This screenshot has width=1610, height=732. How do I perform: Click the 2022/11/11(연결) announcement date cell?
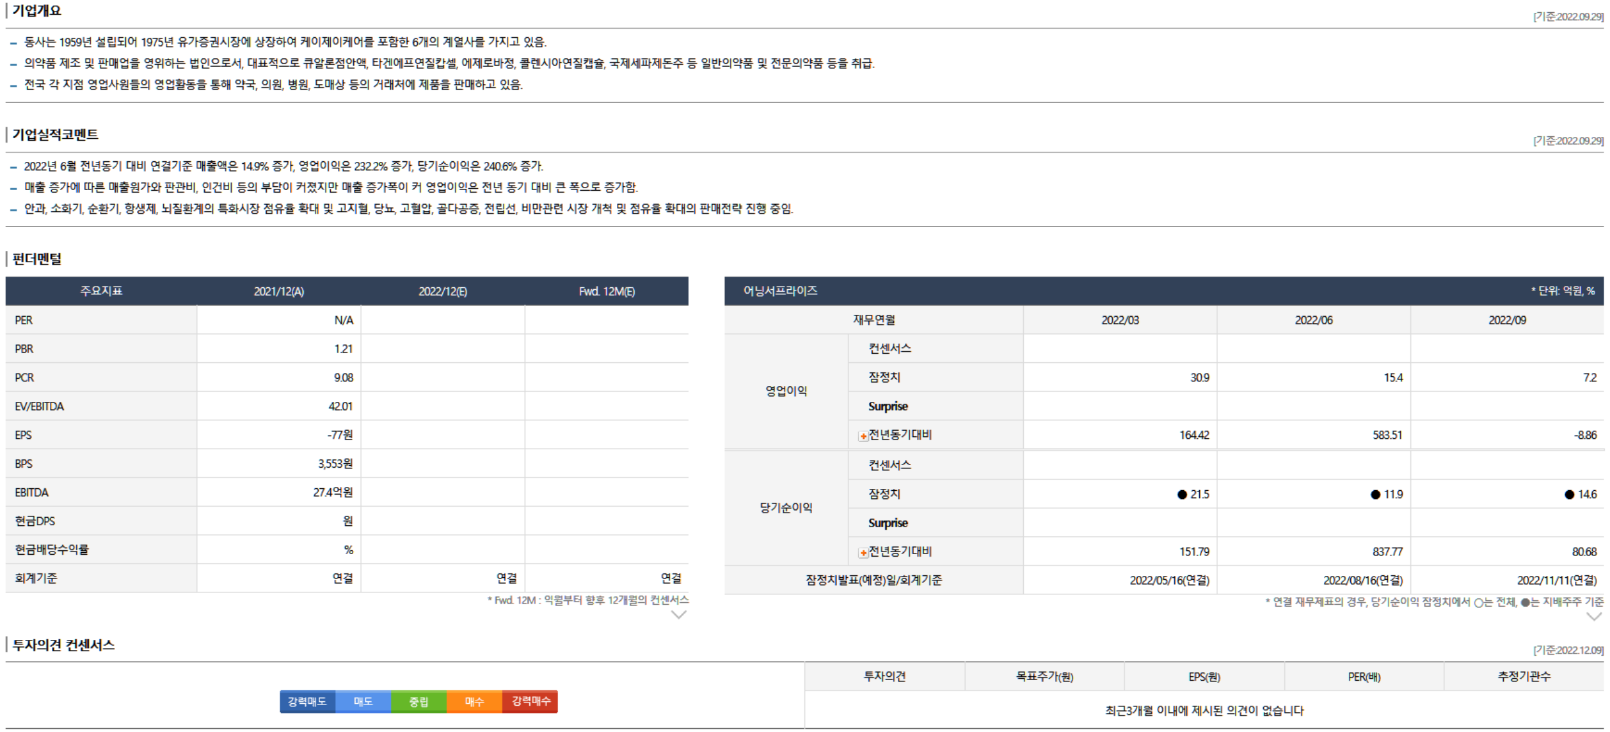tap(1556, 581)
